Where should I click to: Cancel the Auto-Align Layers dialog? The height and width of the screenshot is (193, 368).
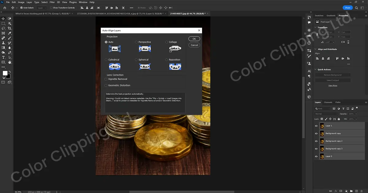194,45
